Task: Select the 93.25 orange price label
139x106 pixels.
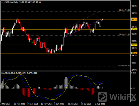Action: 134,20
